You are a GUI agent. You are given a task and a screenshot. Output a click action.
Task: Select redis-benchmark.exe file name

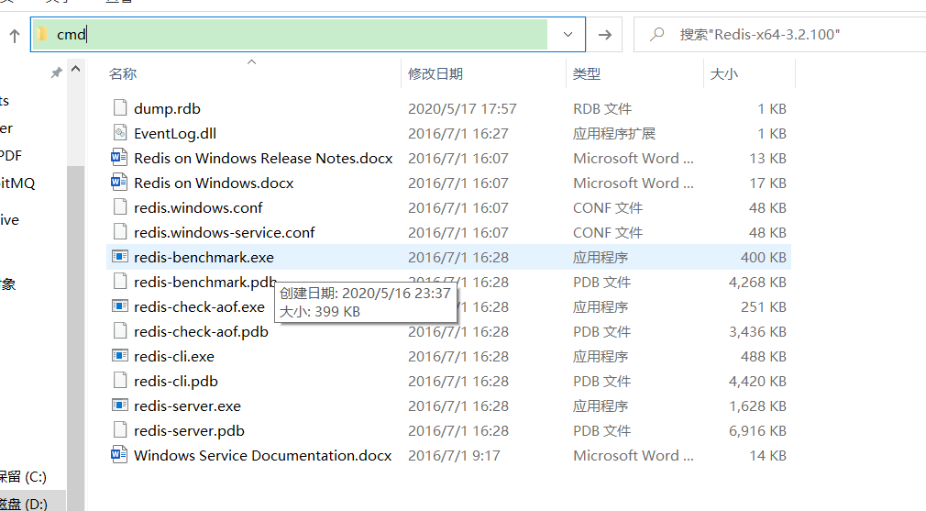click(x=204, y=258)
